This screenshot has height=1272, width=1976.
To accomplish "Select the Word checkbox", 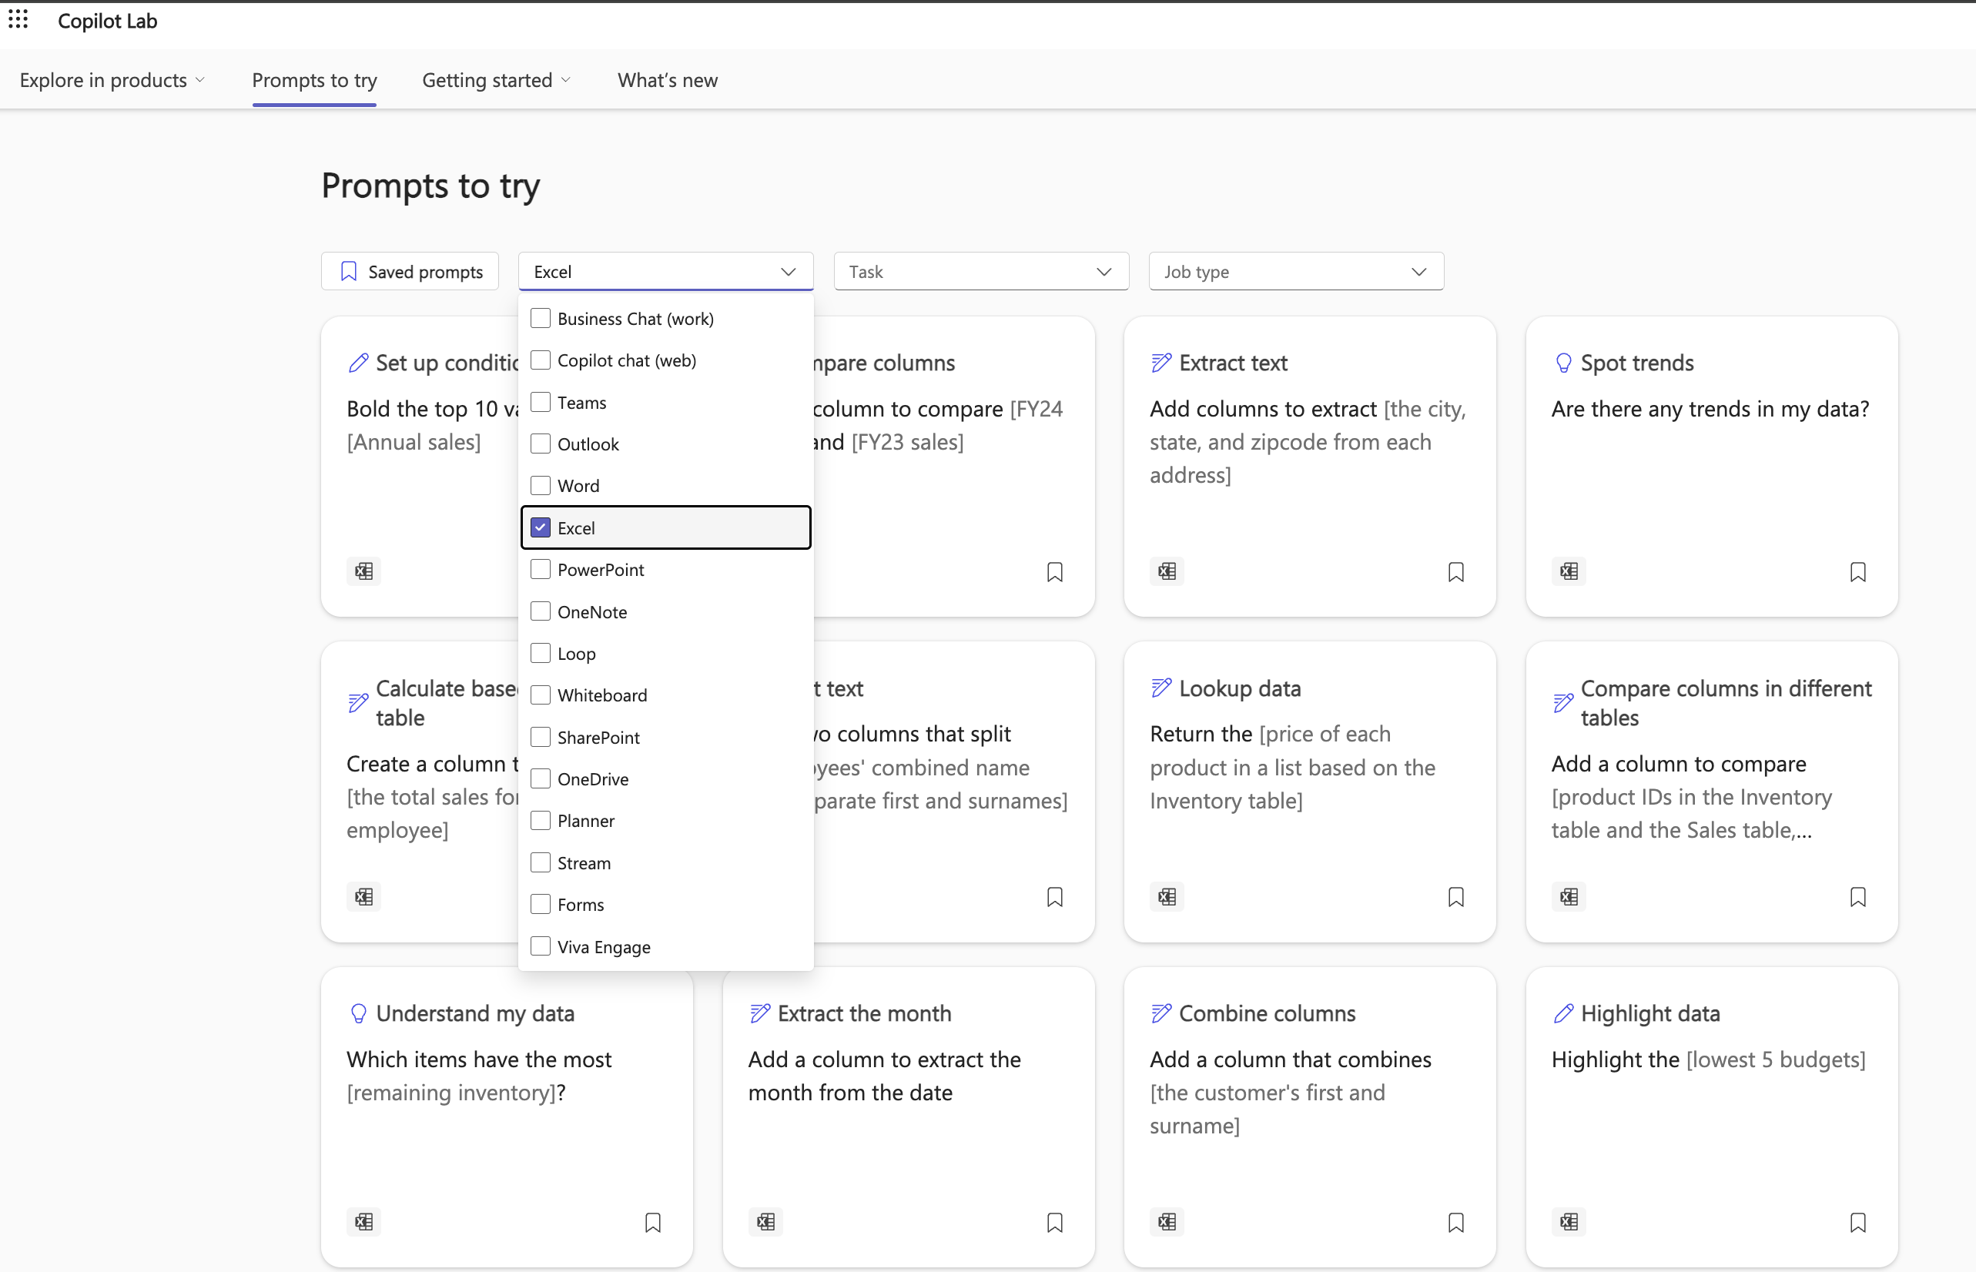I will click(541, 486).
